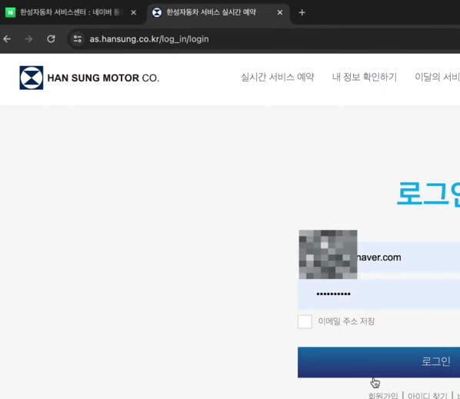Close the 한성자동차 서비스센터 Naver tab
The width and height of the screenshot is (460, 399).
pyautogui.click(x=134, y=12)
